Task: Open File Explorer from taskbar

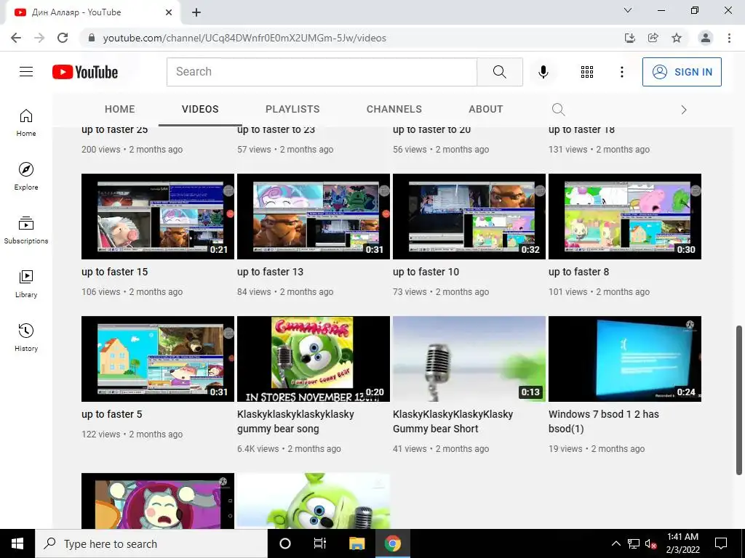Action: click(x=356, y=543)
